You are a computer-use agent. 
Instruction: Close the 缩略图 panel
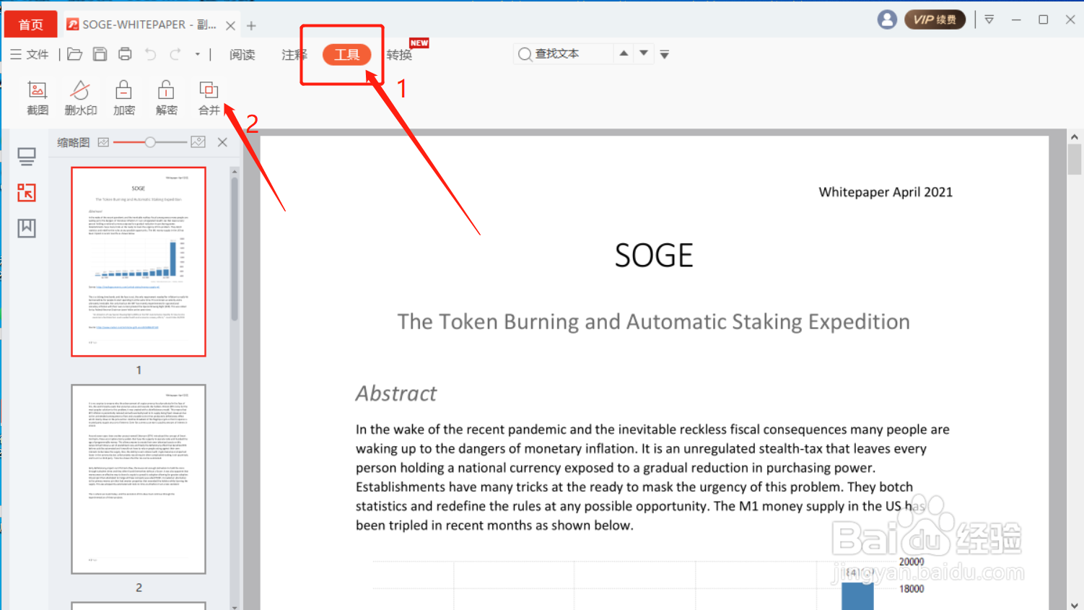222,142
